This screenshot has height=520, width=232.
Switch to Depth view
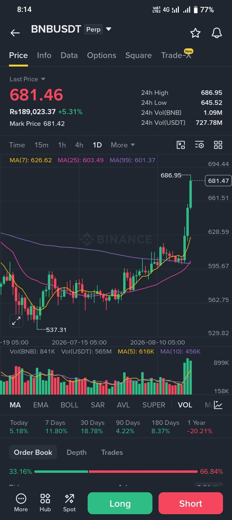tap(77, 452)
